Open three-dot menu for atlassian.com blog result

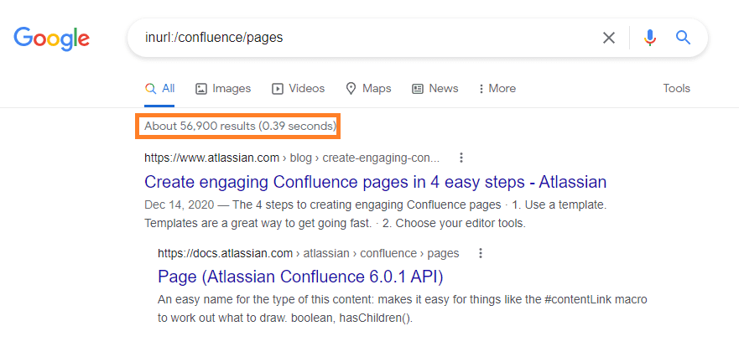click(461, 158)
